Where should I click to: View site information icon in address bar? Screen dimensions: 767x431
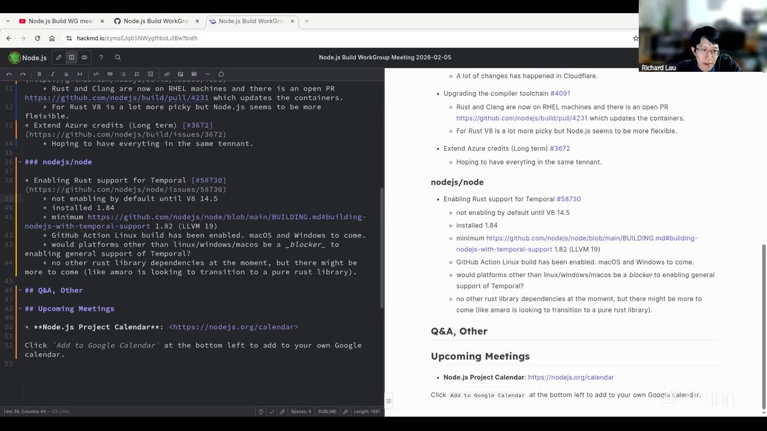(70, 38)
